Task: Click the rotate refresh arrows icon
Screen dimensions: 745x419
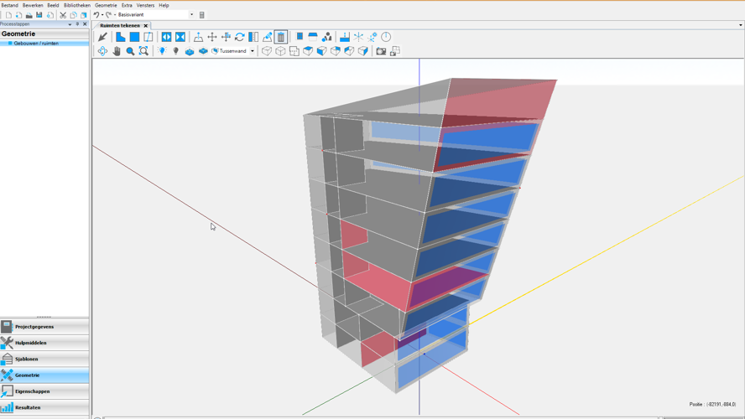Action: pos(240,37)
